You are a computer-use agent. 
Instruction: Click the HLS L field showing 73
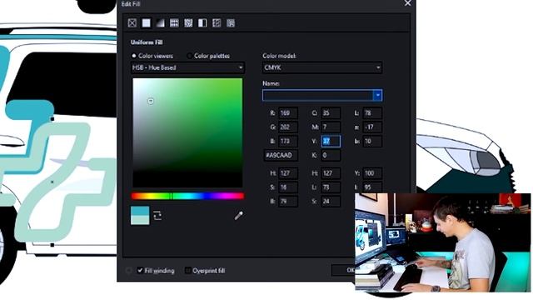point(331,187)
